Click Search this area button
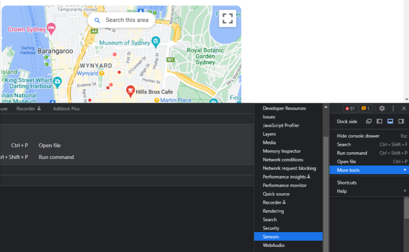Screen dimensions: 409x252 point(121,20)
